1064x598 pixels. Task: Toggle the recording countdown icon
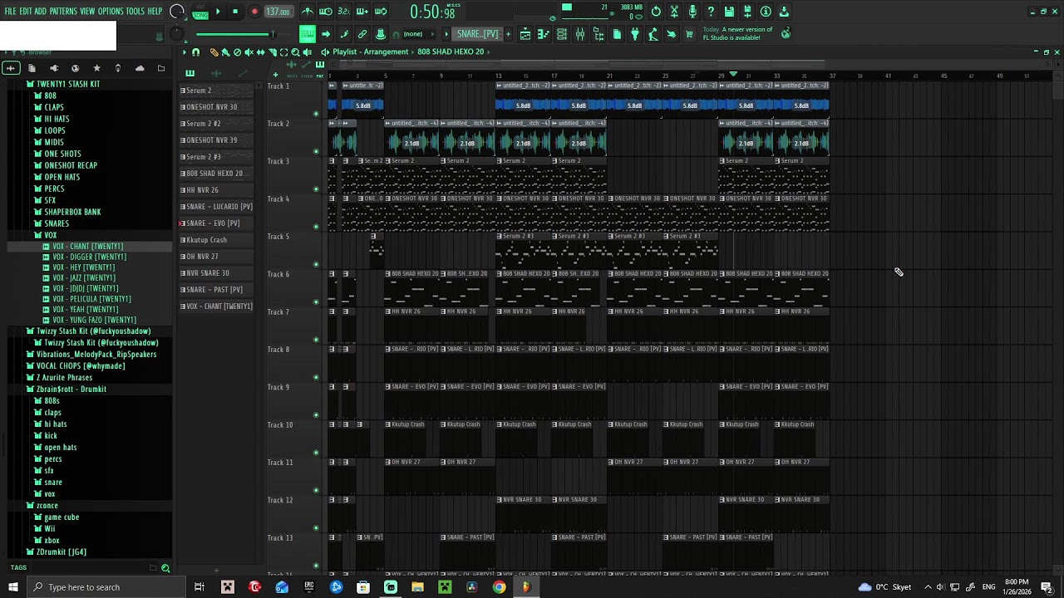coord(344,12)
